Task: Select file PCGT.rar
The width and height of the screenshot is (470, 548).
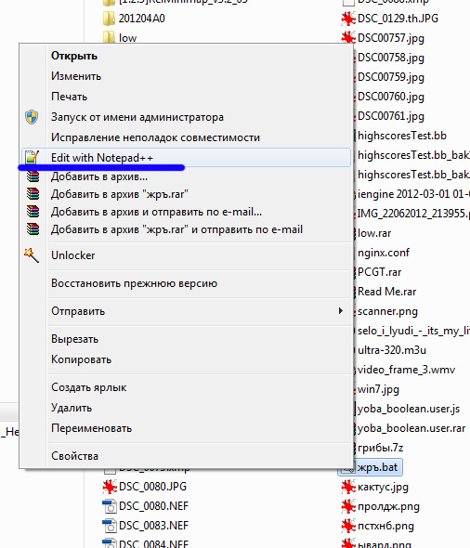Action: 379,272
